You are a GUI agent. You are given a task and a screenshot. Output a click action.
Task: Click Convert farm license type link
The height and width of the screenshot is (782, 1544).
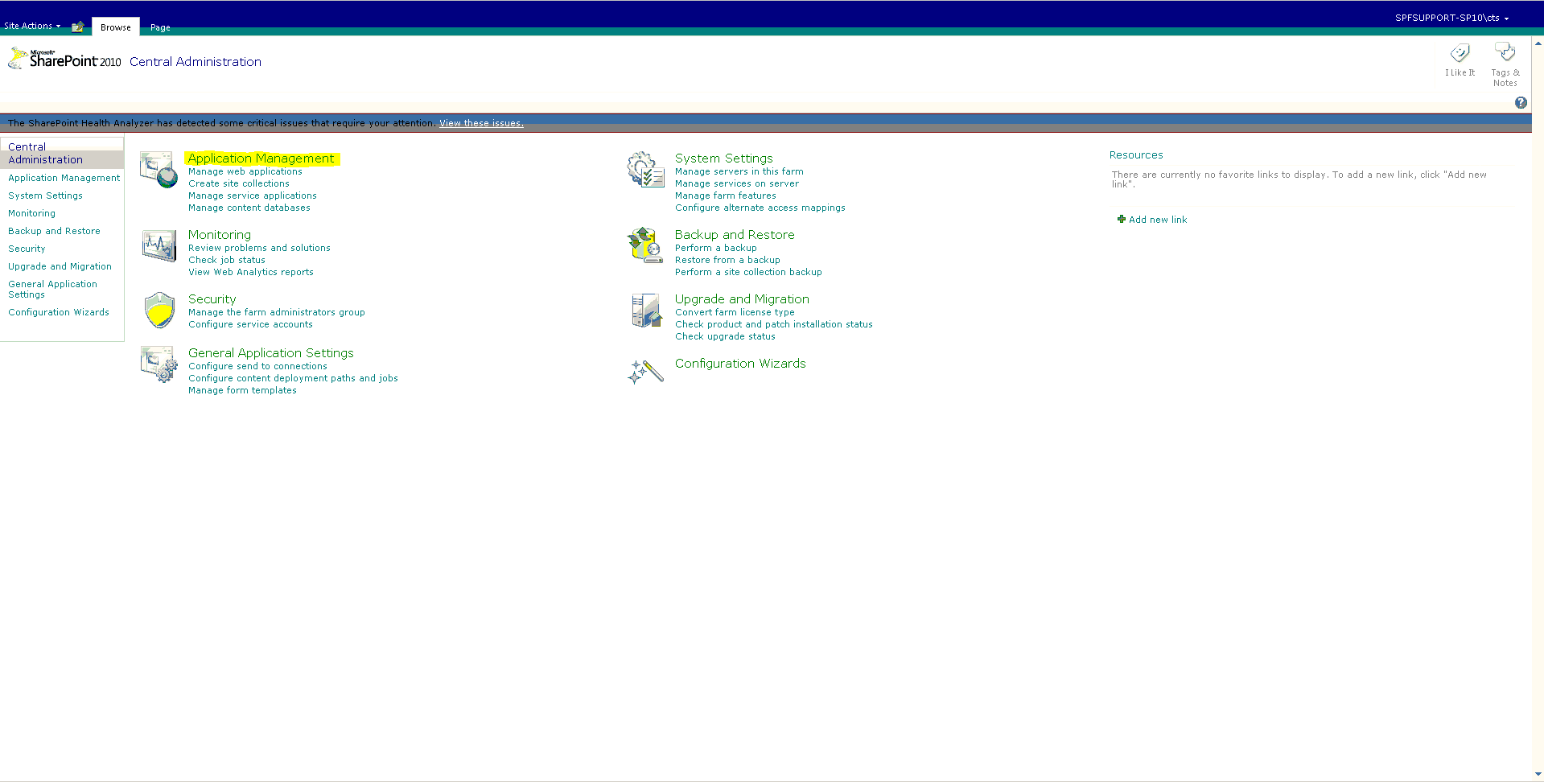(735, 312)
